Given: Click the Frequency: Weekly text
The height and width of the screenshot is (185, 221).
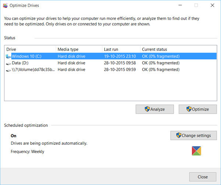Looking at the screenshot, I should 27,151.
